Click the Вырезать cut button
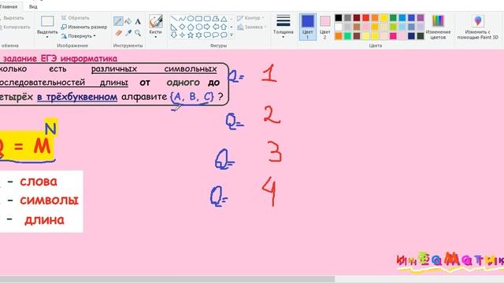Screen dimensions: 504x283 (x=12, y=18)
